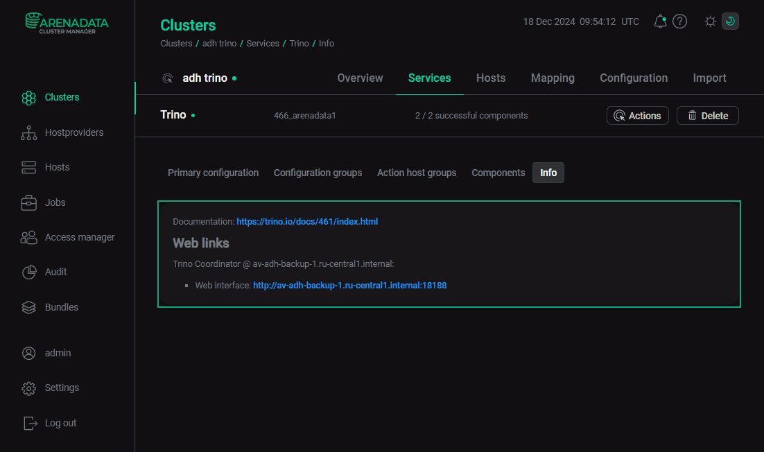Select the Info subtab
The height and width of the screenshot is (452, 764).
(548, 173)
